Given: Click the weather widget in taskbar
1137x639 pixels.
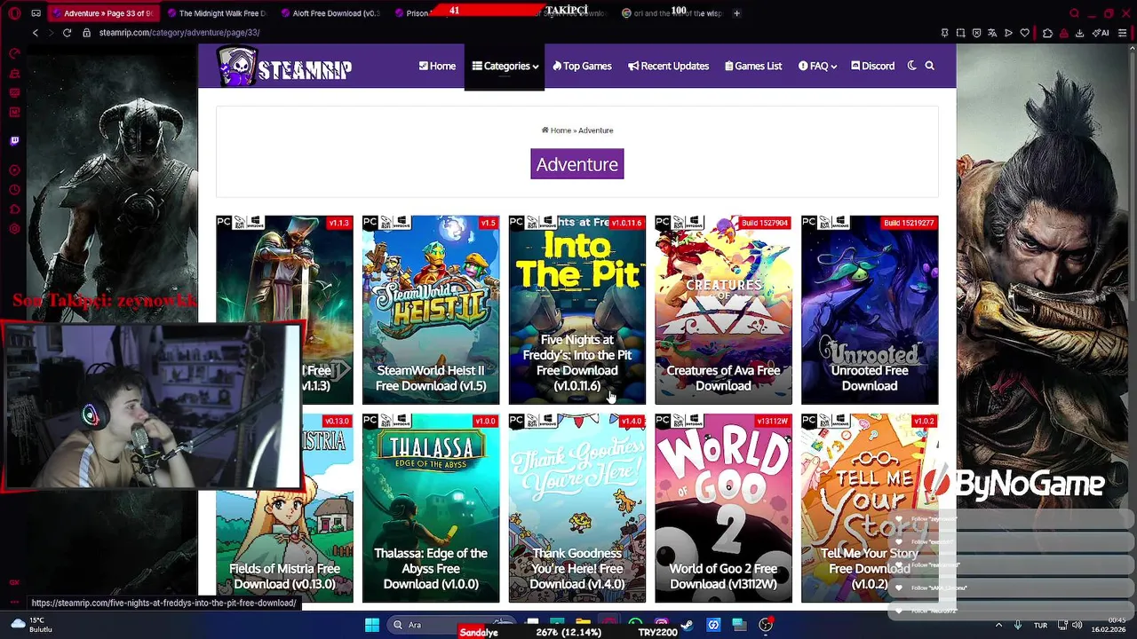Looking at the screenshot, I should point(32,625).
